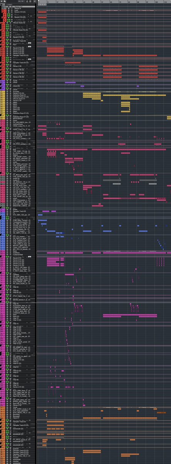Solo the MODOBASS track
The height and width of the screenshot is (464, 171).
[x=10, y=119]
